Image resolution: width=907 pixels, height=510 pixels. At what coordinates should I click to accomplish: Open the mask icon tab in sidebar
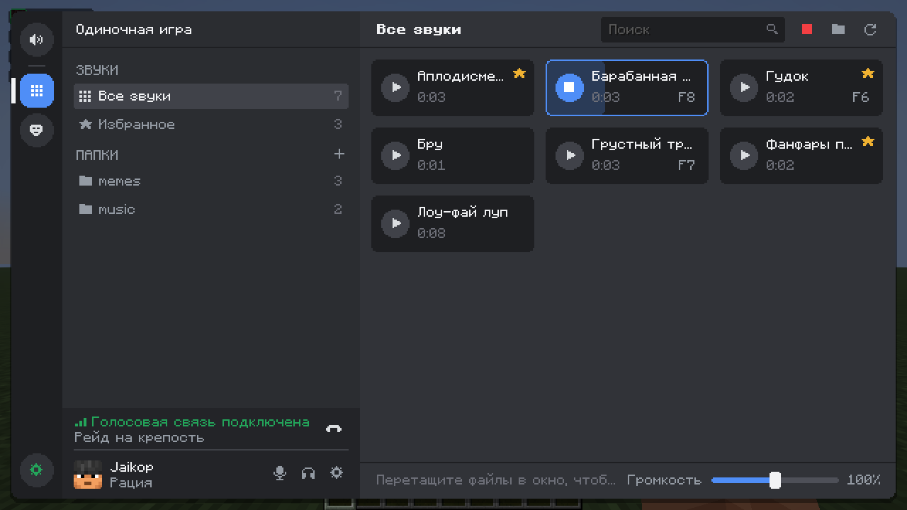click(x=37, y=130)
